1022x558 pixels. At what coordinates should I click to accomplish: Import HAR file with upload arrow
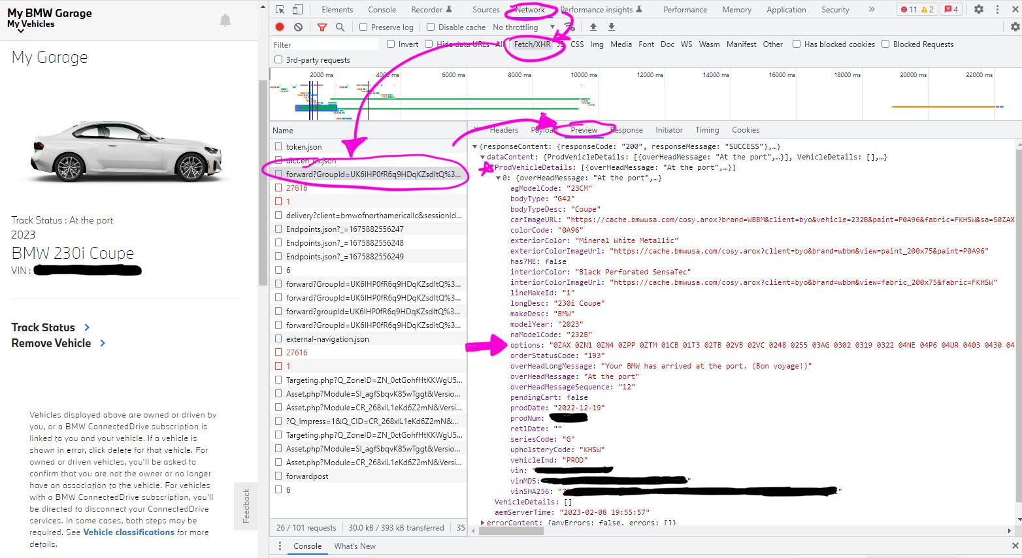coord(593,27)
